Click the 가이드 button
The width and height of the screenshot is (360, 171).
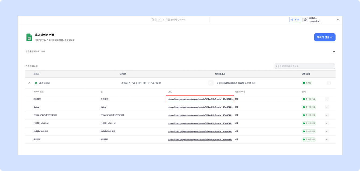pos(295,20)
